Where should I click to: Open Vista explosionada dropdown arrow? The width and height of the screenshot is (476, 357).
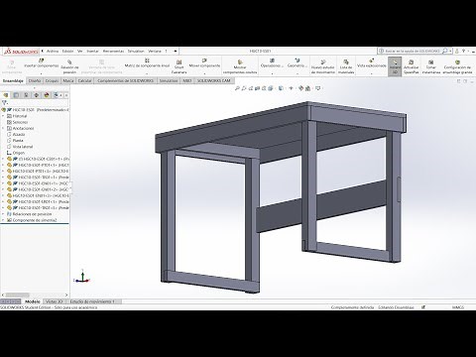372,73
